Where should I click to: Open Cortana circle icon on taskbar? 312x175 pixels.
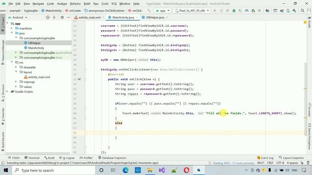(101, 170)
